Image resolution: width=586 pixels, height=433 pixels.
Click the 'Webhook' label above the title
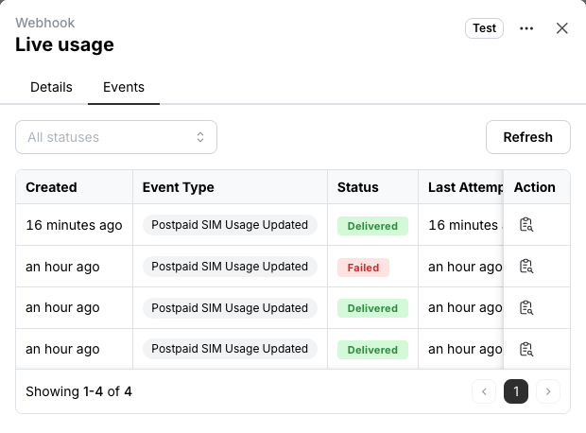[x=44, y=23]
